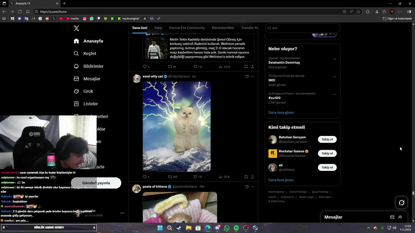Add page to browser favorites star
This screenshot has height=233, width=415.
(359, 12)
